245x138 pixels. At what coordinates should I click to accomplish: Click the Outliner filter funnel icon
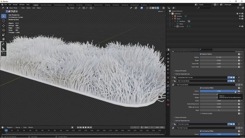[238, 8]
